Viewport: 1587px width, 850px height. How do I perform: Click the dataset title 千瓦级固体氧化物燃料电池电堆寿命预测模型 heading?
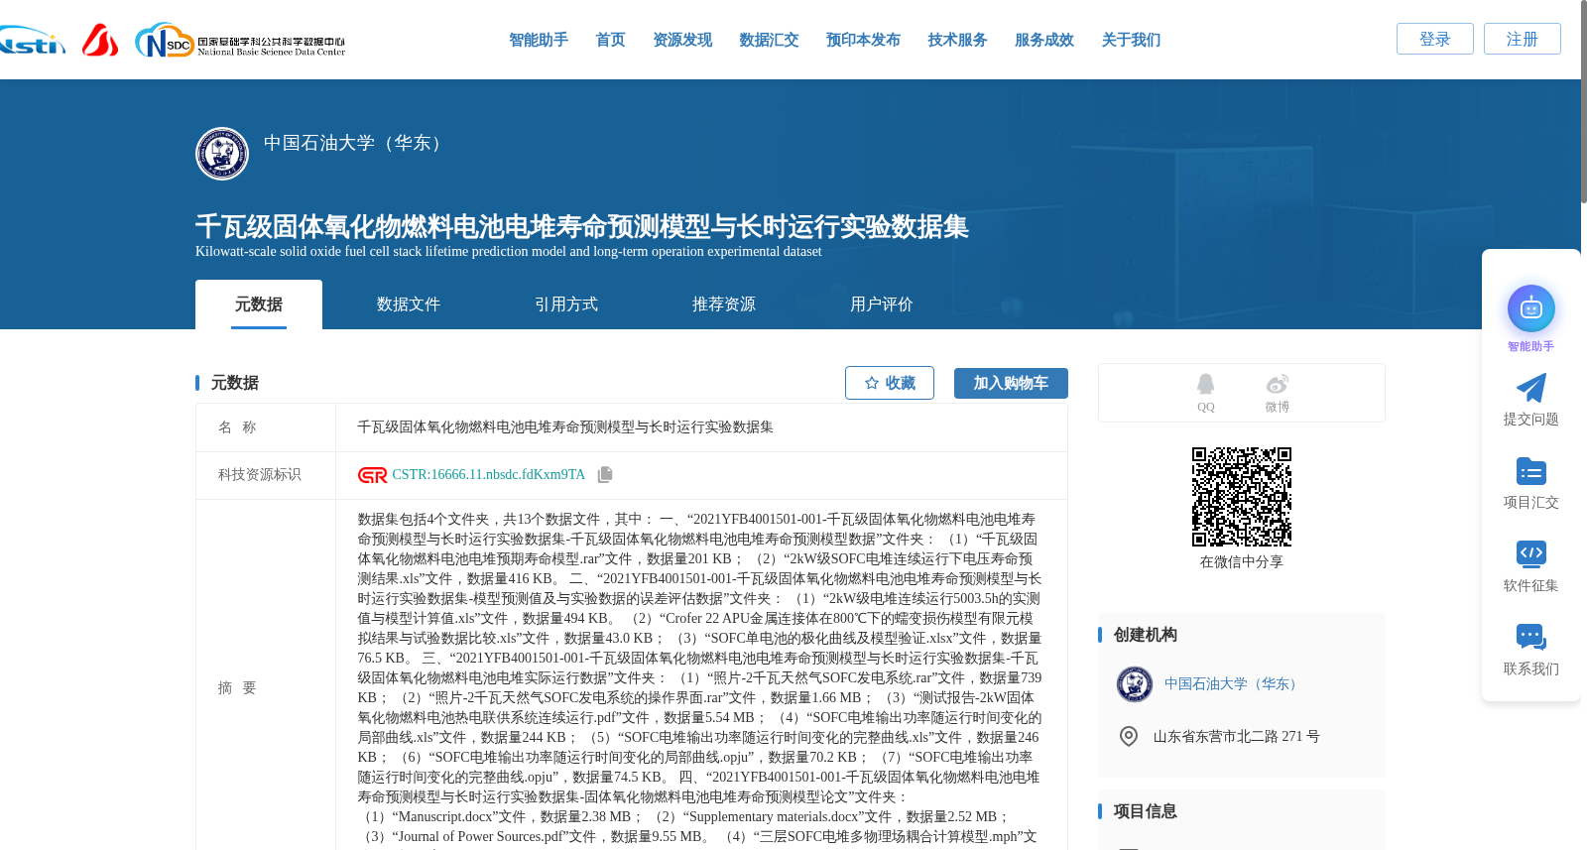(x=582, y=227)
